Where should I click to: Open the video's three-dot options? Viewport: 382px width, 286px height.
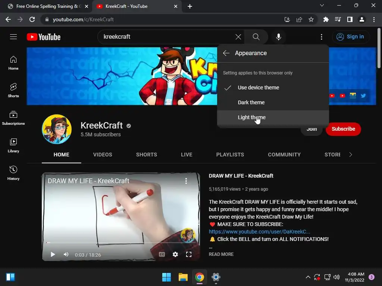pyautogui.click(x=186, y=181)
